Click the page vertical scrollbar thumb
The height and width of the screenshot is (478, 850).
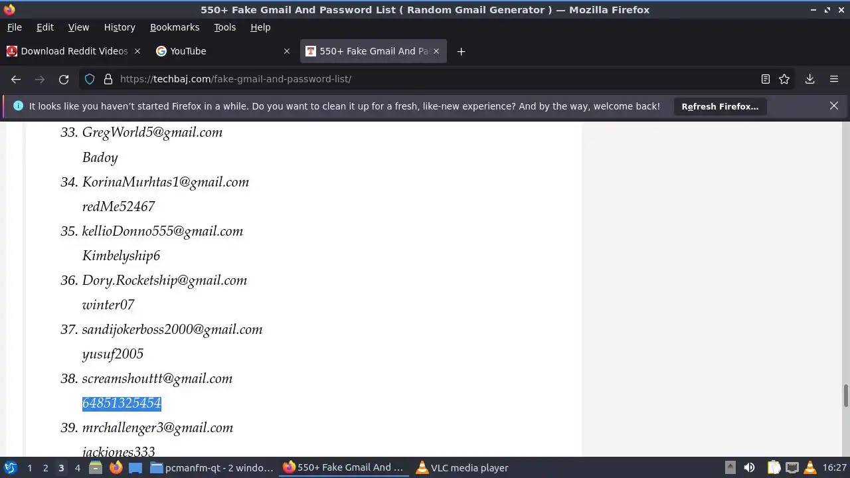845,396
